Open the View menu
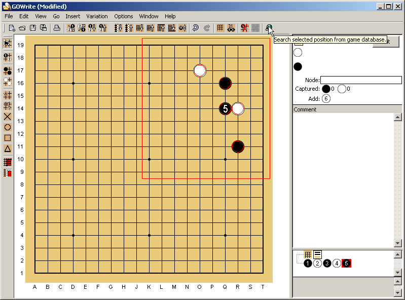405x300 pixels. pyautogui.click(x=41, y=16)
